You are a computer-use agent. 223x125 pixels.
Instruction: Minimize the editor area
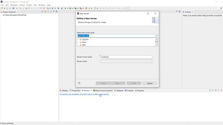pyautogui.click(x=177, y=11)
